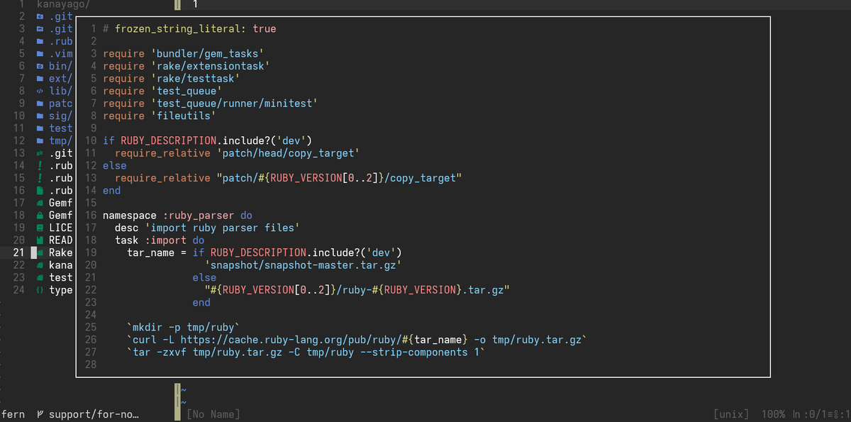Click the book icon beside READ

(x=40, y=240)
